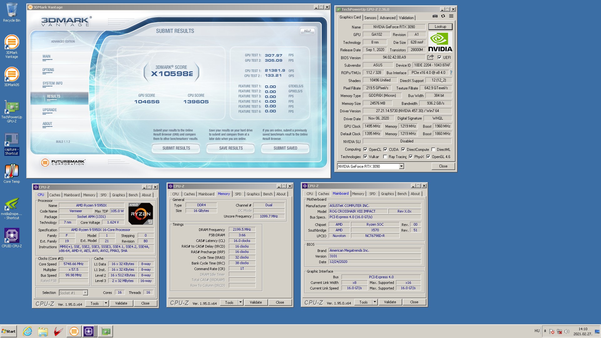Switch to Sensors tab in GPU-Z
The width and height of the screenshot is (601, 338).
pos(370,18)
